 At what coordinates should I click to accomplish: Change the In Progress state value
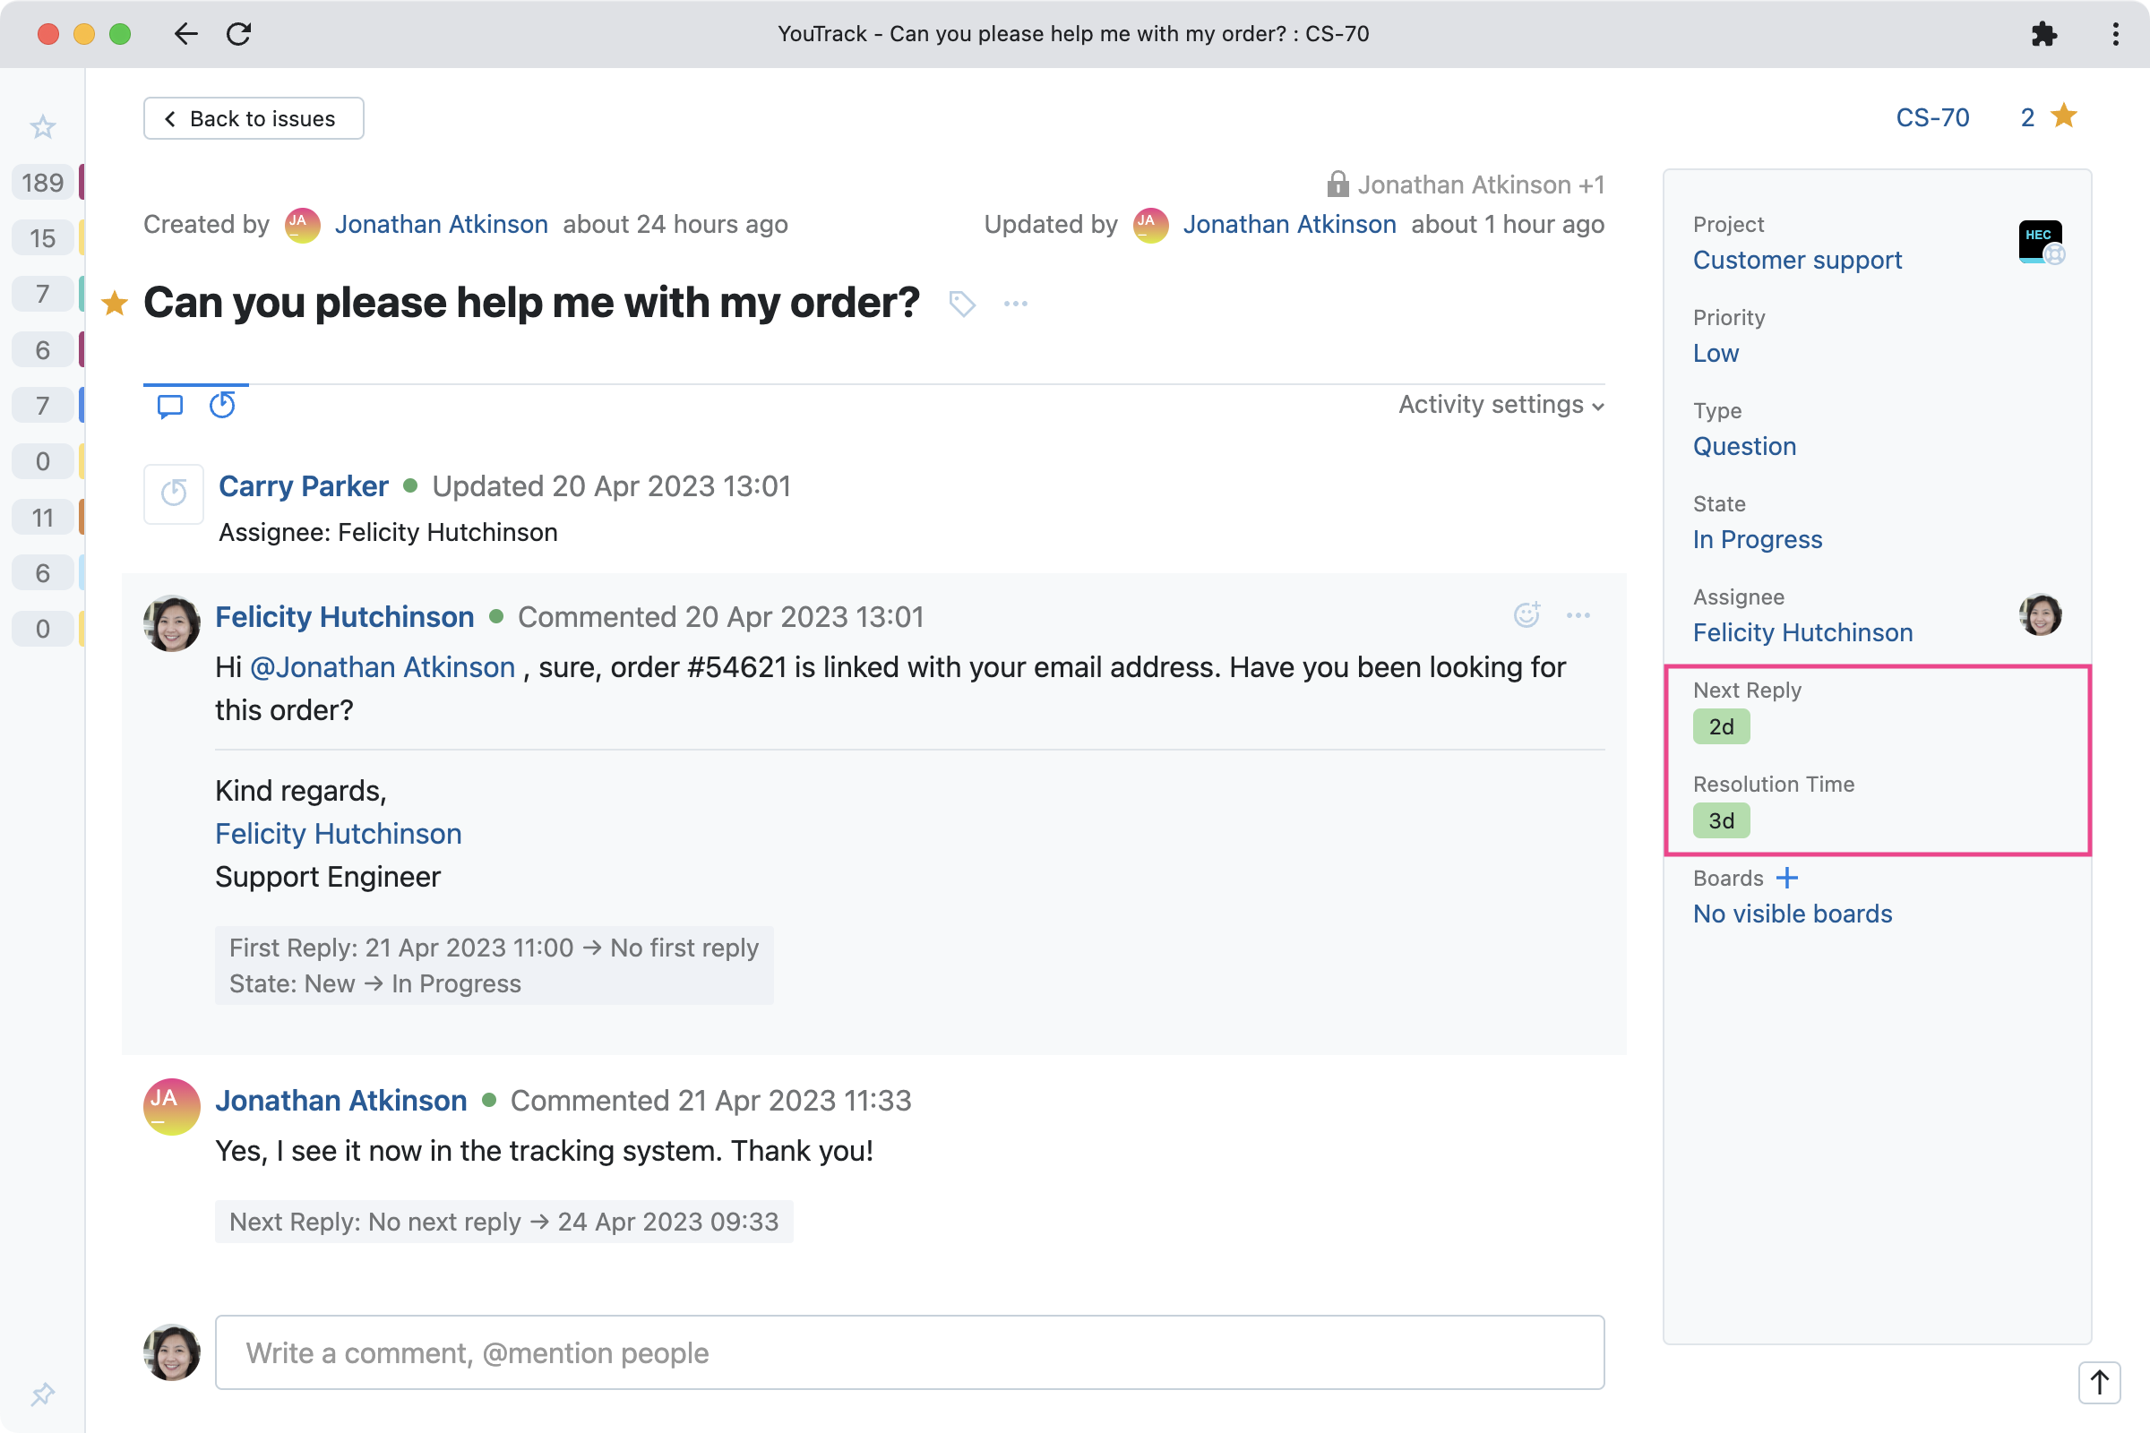tap(1757, 540)
